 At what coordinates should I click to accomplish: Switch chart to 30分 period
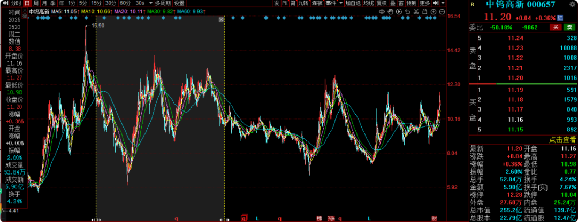[x=110, y=3]
